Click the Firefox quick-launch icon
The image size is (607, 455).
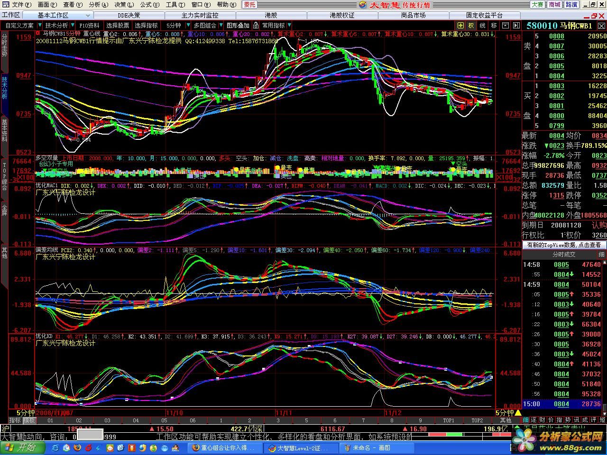tap(77, 448)
